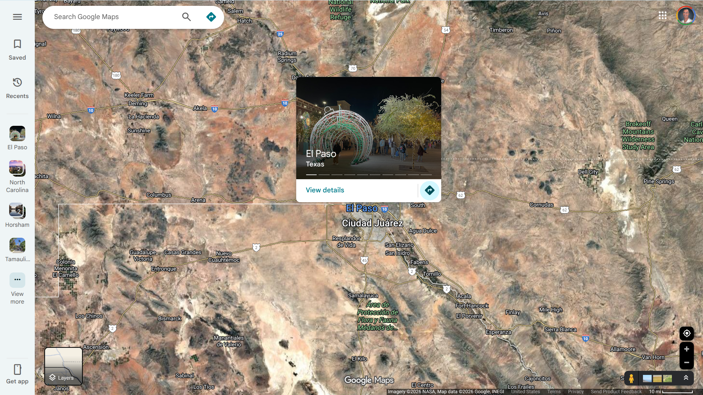Click the search magnifier icon
The width and height of the screenshot is (703, 395).
tap(186, 17)
